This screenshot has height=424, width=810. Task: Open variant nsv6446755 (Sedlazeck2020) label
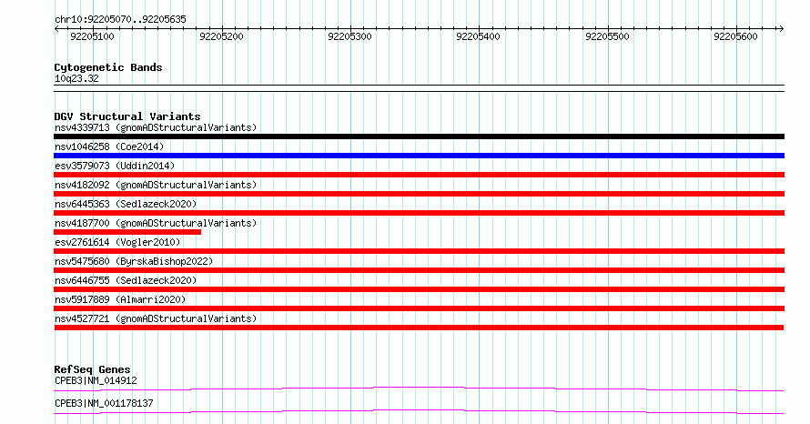click(x=126, y=280)
